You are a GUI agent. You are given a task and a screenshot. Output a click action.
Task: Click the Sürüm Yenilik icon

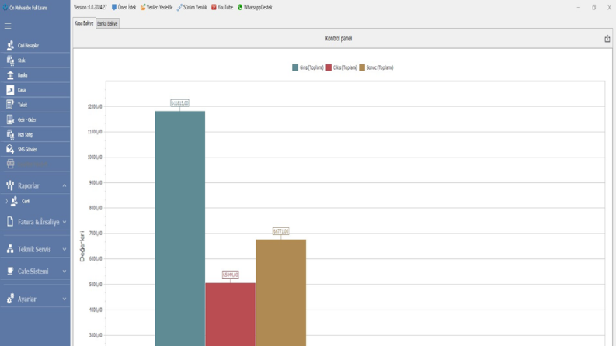[179, 8]
